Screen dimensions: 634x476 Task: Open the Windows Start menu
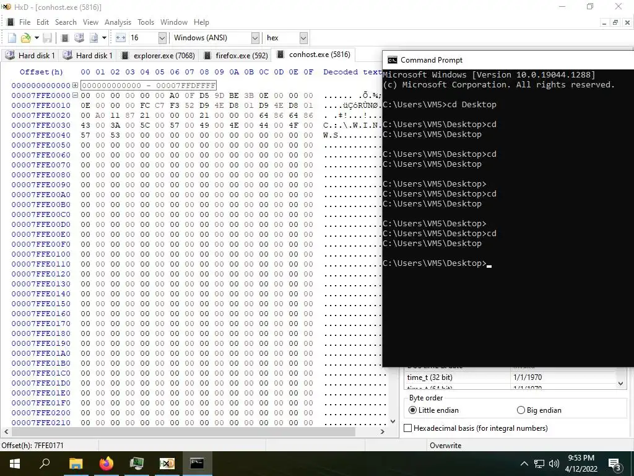click(x=15, y=464)
